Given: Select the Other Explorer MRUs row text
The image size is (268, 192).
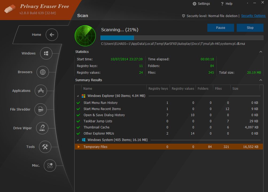Looking at the screenshot, I should [x=99, y=134].
